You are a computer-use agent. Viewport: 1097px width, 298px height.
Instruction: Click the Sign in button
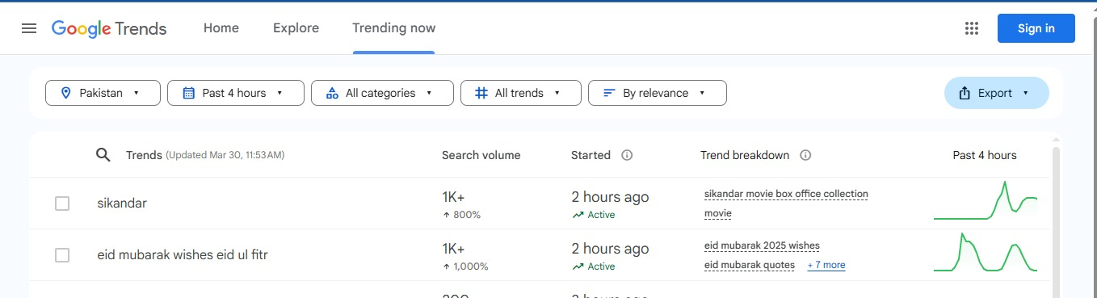1036,28
